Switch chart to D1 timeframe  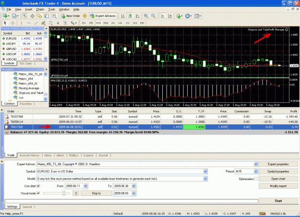128,23
